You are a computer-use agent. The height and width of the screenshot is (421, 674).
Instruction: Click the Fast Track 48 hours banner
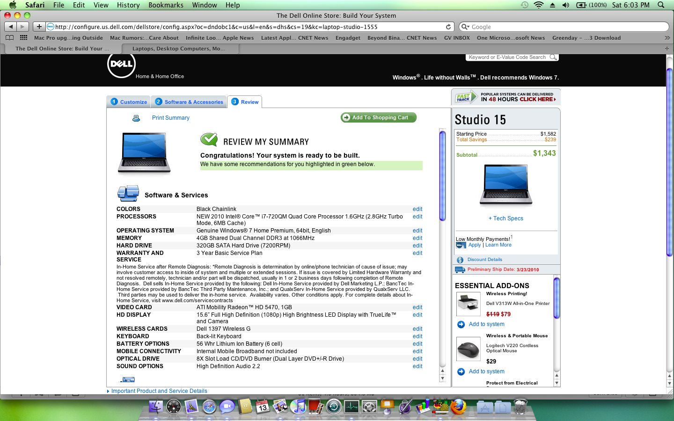pyautogui.click(x=506, y=97)
